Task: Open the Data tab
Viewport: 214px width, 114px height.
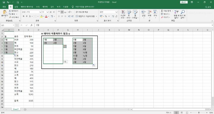Action: tap(45, 7)
